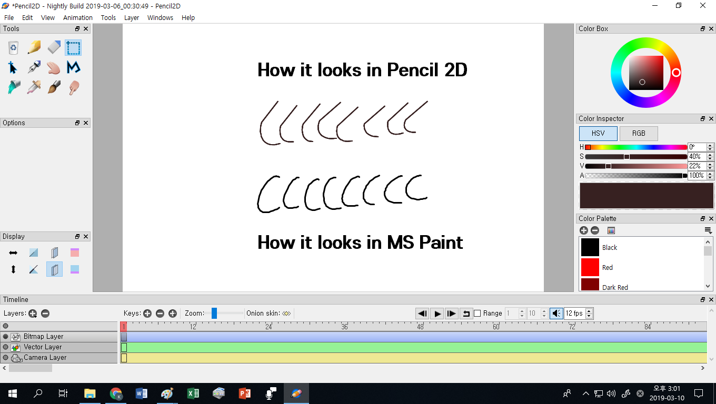Toggle pink previous onion color button
Image resolution: width=716 pixels, height=404 pixels.
(74, 253)
